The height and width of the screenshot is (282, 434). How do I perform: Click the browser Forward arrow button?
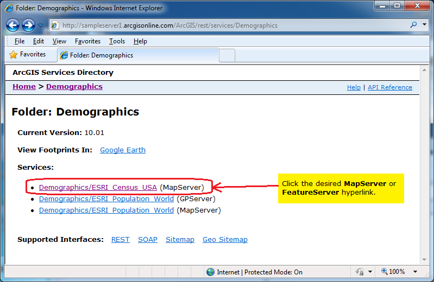pos(28,25)
